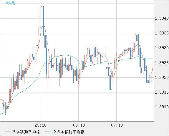Screen dimensions: 169x136
Task: Click the 1.3915 price axis label
Action: pyautogui.click(x=162, y=92)
